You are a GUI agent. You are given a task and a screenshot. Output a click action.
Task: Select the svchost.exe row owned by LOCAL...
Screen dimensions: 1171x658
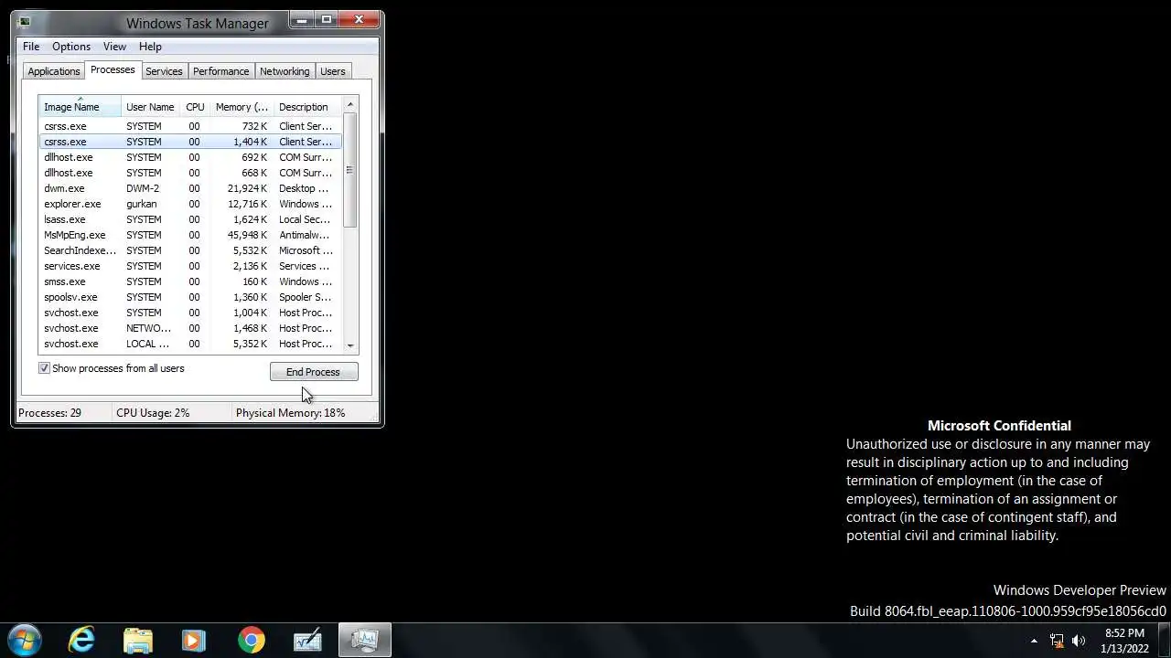190,344
